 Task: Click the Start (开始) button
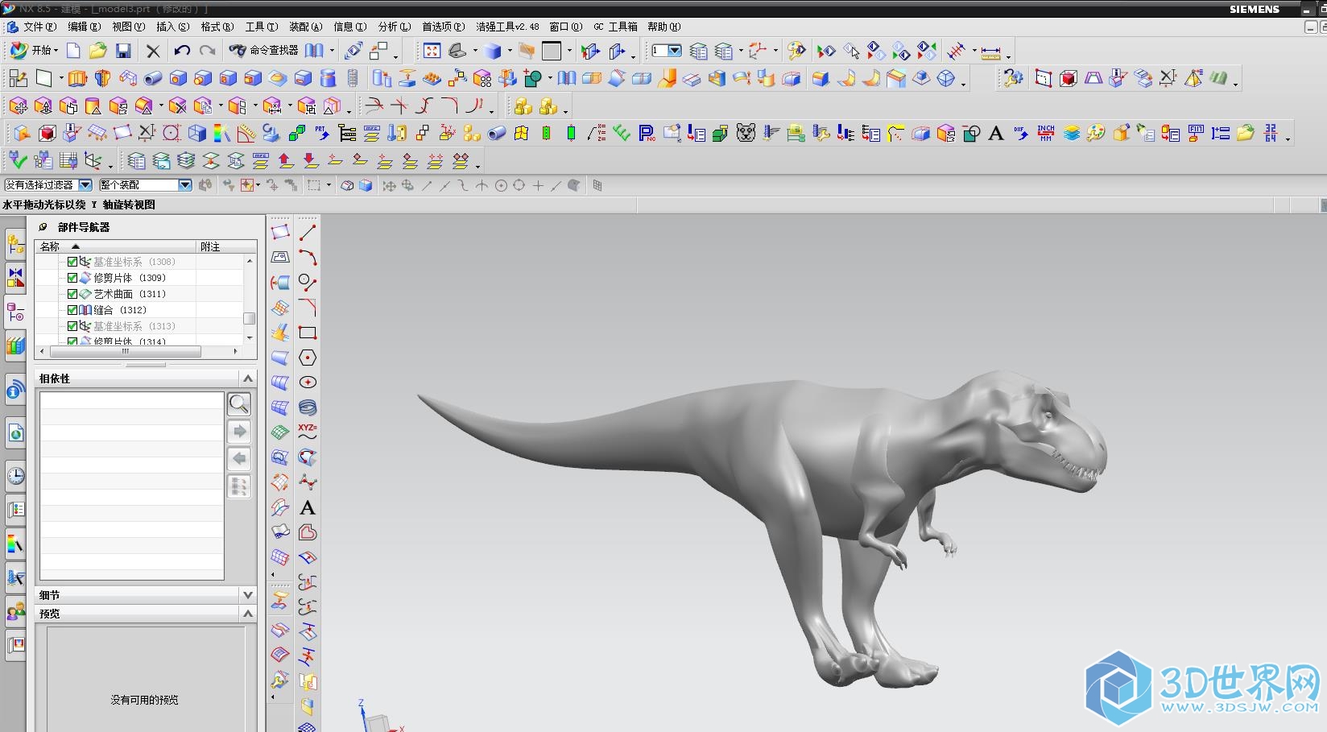[33, 51]
